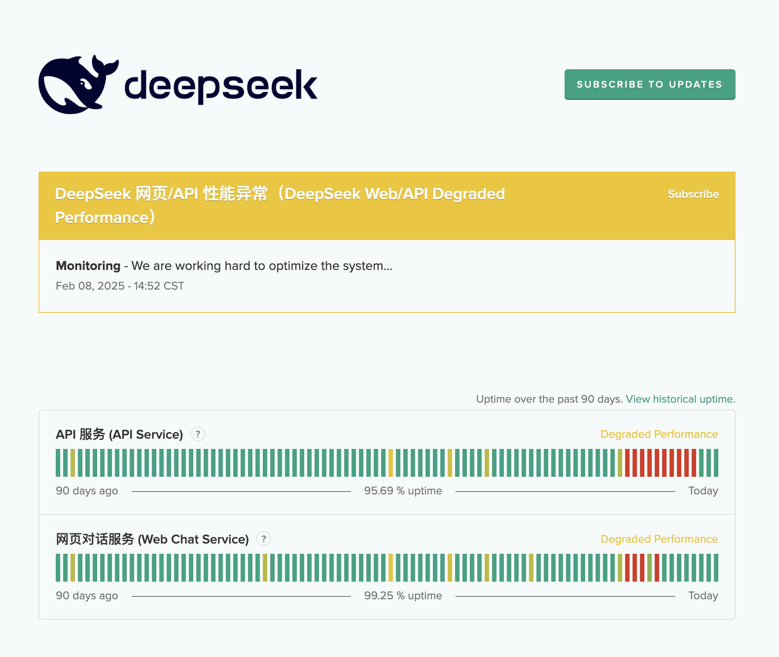The height and width of the screenshot is (657, 779).
Task: Click Subscribe in the yellow incident banner
Action: (x=693, y=194)
